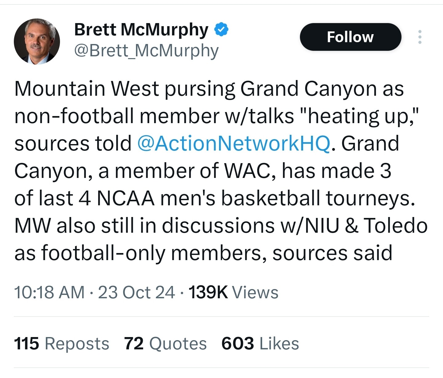This screenshot has height=378, width=443.
Task: Open the @Brett_McMurphy handle link
Action: coord(146,51)
